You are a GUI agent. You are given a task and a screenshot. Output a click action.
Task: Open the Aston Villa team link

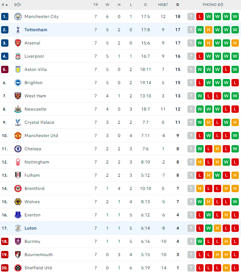(36, 69)
